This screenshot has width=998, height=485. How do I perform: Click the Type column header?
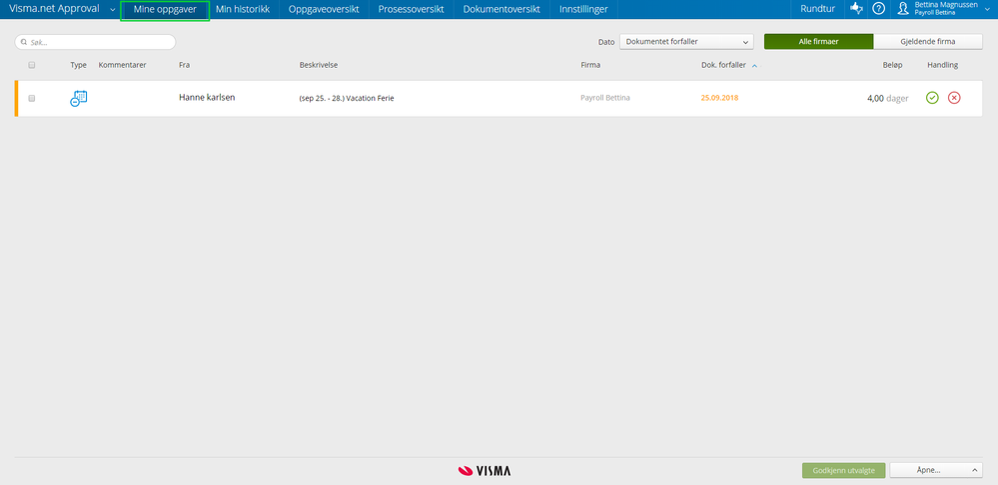point(78,65)
